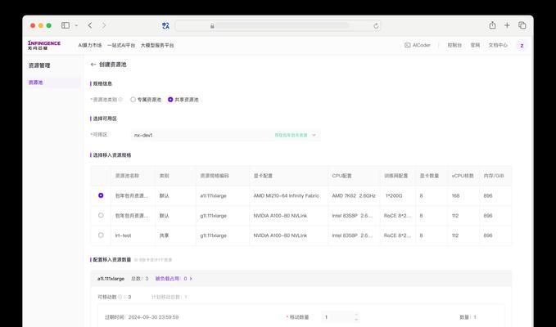Select the 共享资源池 radio button
This screenshot has height=327, width=556.
pos(170,100)
